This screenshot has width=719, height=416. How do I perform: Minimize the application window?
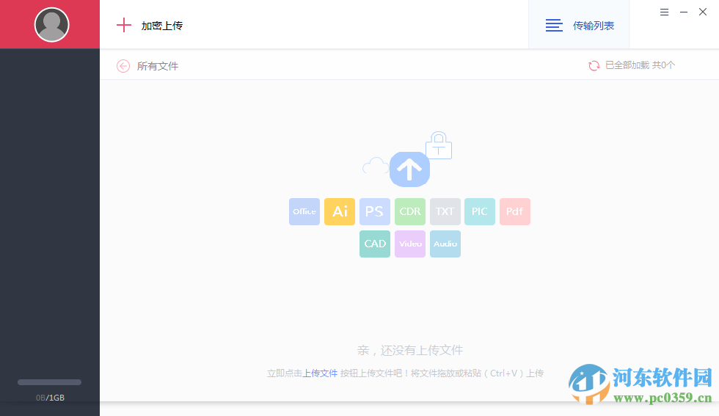(x=684, y=12)
